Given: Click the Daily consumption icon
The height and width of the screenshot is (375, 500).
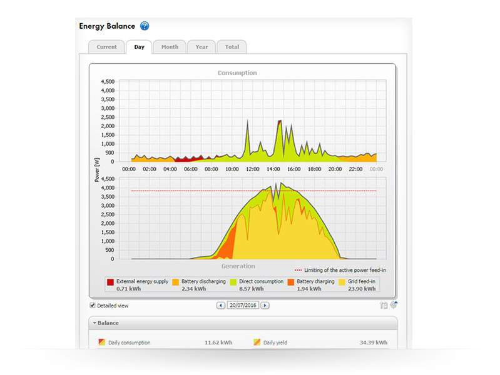Looking at the screenshot, I should point(102,342).
